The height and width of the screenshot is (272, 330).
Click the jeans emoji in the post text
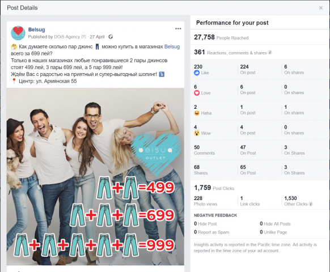[x=97, y=46]
